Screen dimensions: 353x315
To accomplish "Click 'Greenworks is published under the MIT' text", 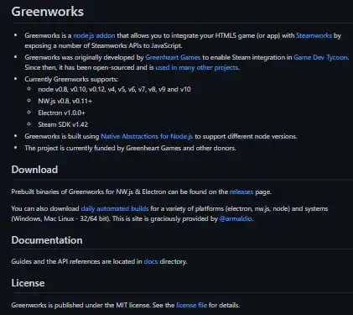I will 126,305.
